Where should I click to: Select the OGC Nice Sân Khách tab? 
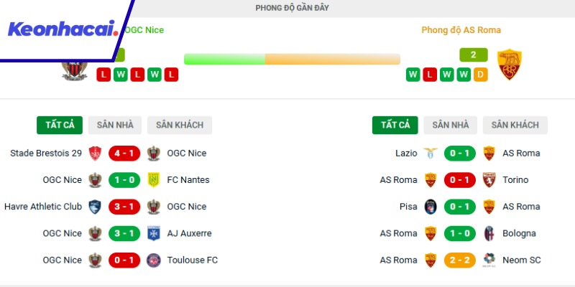coord(180,125)
